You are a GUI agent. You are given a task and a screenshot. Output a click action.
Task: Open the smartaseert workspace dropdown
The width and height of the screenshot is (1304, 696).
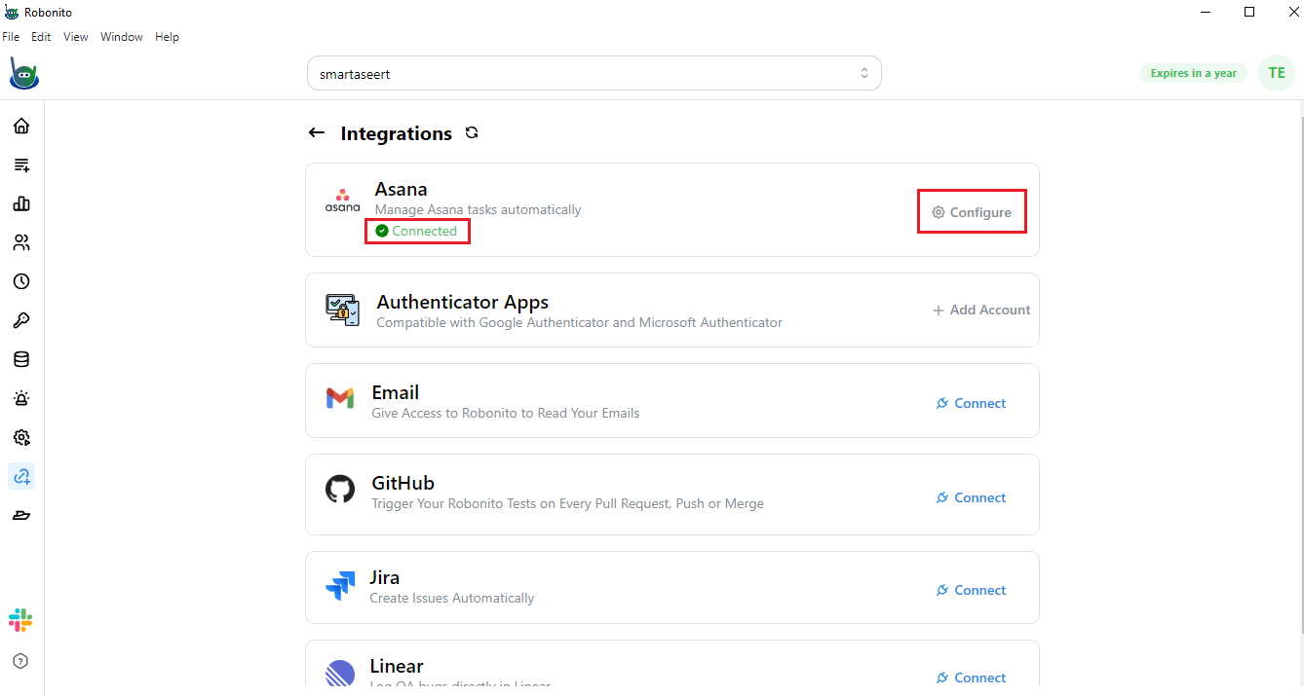click(x=594, y=73)
